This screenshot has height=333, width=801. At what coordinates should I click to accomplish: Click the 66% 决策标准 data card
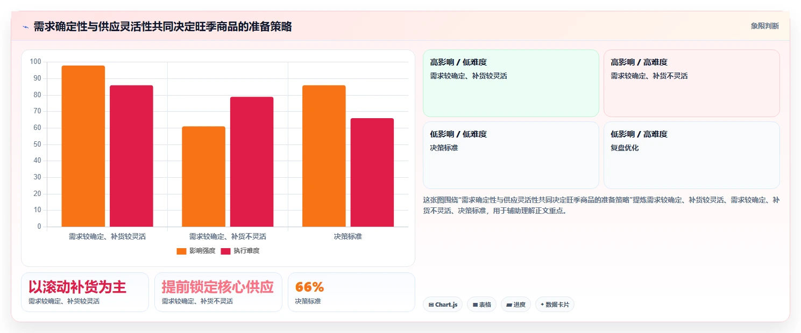[x=352, y=292]
